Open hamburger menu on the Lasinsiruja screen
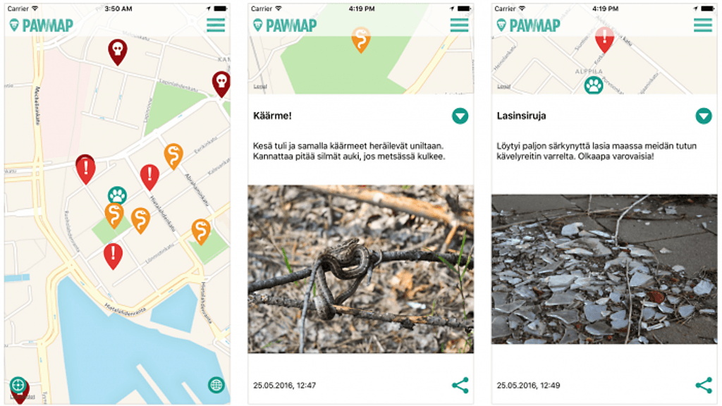Viewport: 722px width, 406px height. point(703,25)
